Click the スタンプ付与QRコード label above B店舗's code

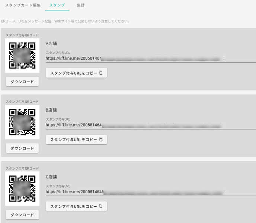(x=22, y=102)
